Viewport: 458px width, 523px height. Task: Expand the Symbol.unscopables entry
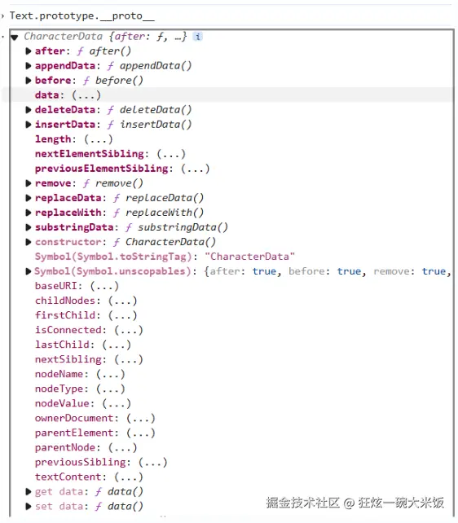coord(29,271)
